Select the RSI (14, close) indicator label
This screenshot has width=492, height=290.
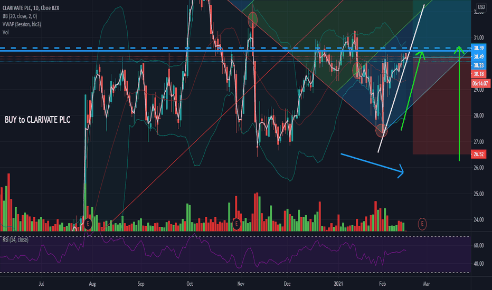point(15,240)
